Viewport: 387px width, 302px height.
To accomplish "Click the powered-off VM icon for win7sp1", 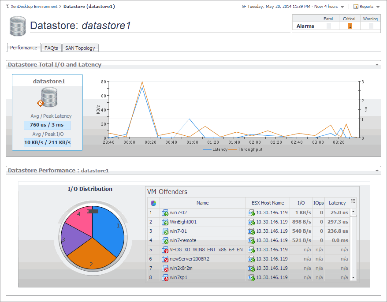I will pos(165,277).
